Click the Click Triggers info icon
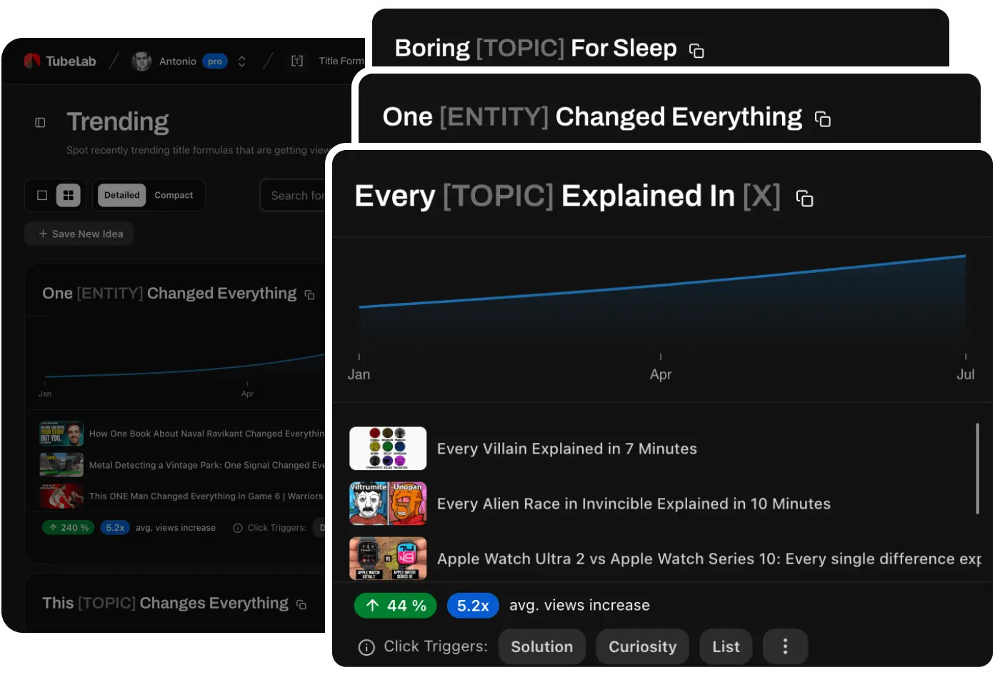Viewport: 1000px width, 680px height. pos(366,646)
